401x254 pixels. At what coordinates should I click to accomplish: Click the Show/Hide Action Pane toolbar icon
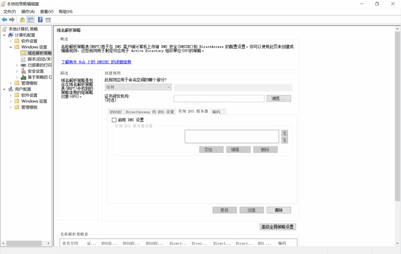(x=48, y=19)
